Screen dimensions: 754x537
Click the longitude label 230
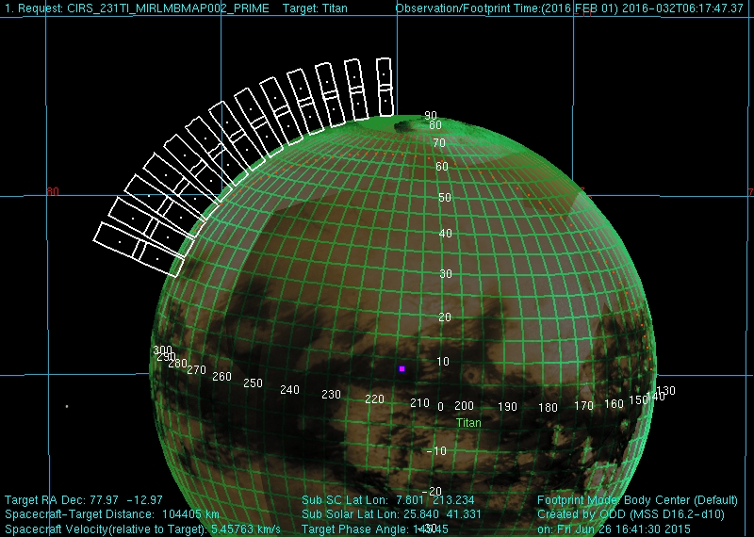[331, 395]
